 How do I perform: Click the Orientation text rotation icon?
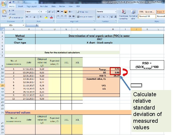point(70,12)
